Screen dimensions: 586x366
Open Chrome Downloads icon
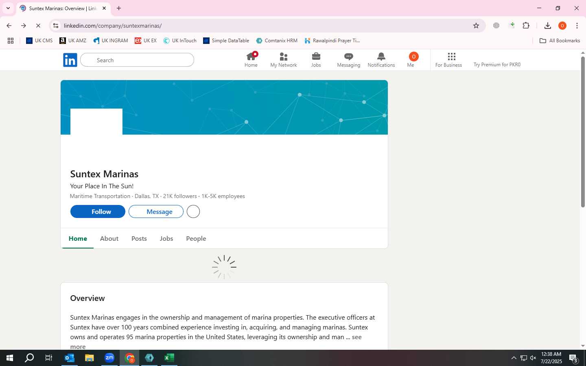click(x=548, y=26)
